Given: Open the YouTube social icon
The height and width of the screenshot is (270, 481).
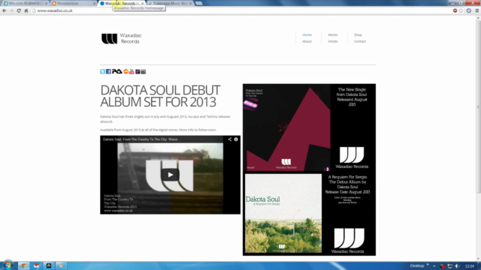Looking at the screenshot, I should coord(132,71).
